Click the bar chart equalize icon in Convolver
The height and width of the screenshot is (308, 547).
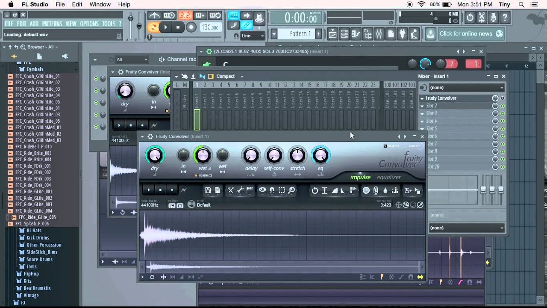pos(395,190)
